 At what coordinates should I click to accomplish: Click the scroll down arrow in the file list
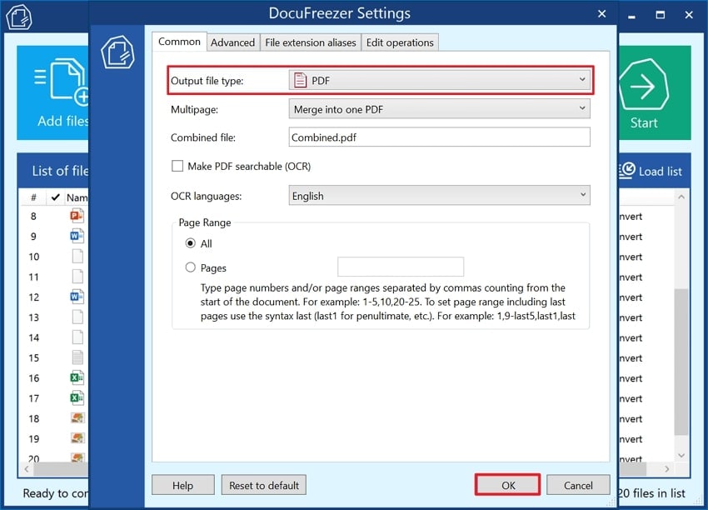click(681, 455)
